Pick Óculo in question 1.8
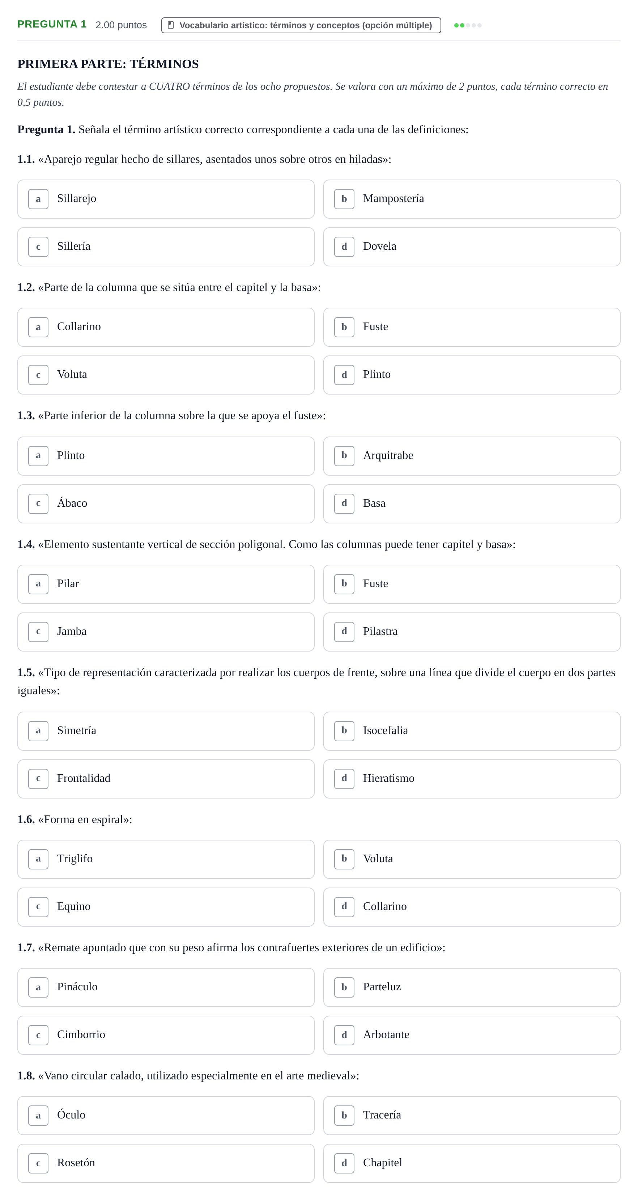638x1201 pixels. click(x=166, y=1115)
